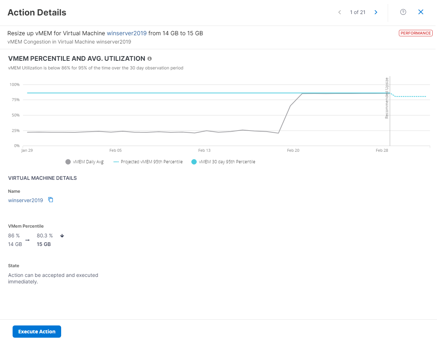Click the 'vMEM Congestion in Virtual Machine' subtitle
437x342 pixels.
(69, 42)
